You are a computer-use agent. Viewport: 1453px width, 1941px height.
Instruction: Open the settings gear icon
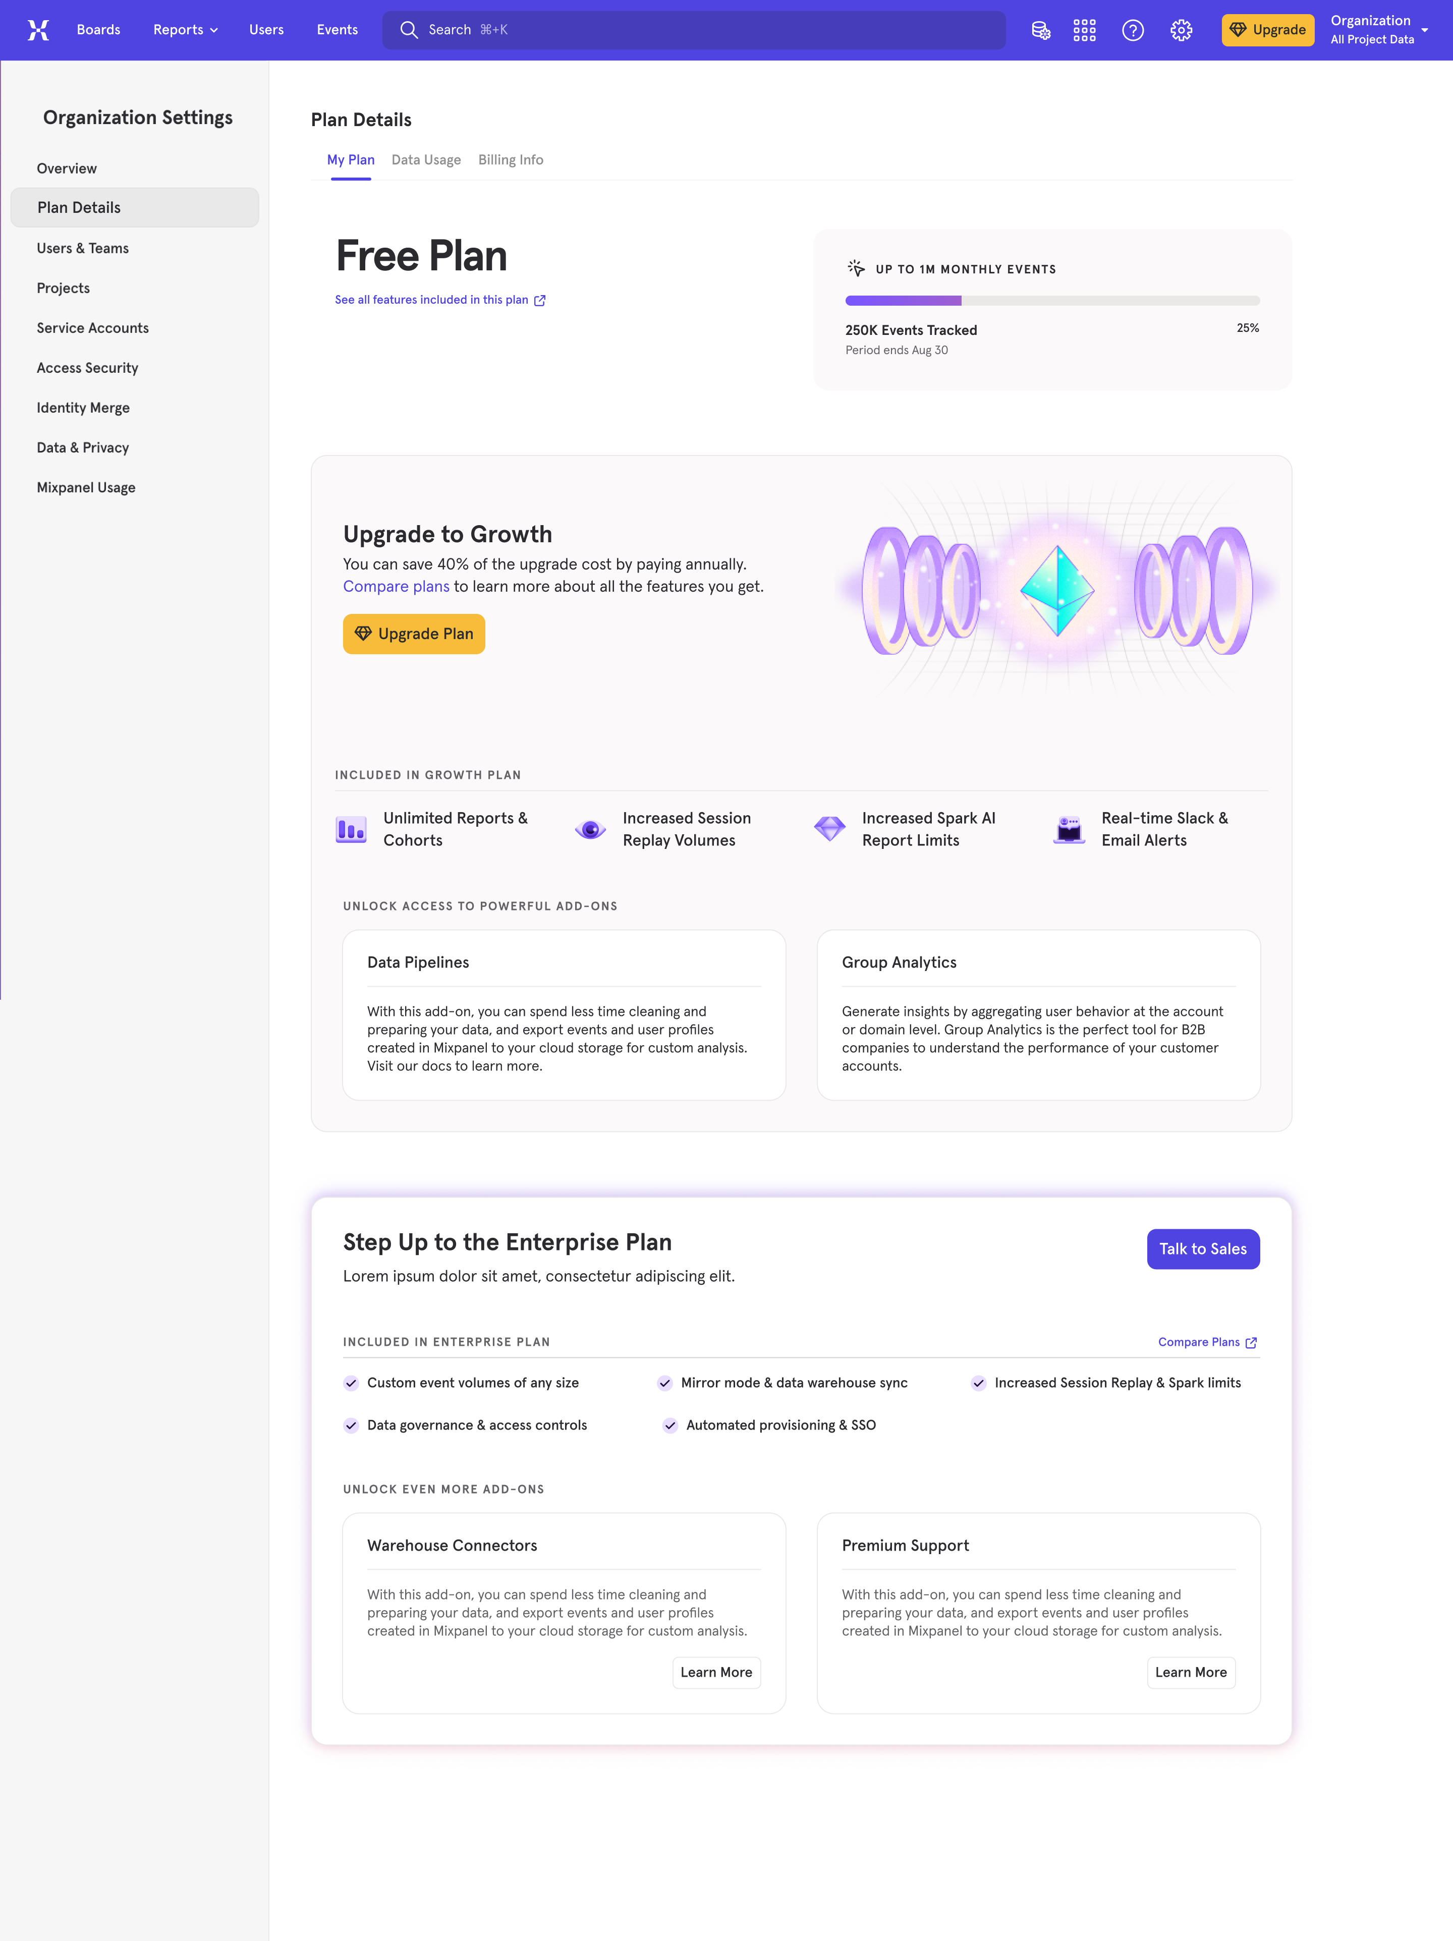click(1181, 30)
